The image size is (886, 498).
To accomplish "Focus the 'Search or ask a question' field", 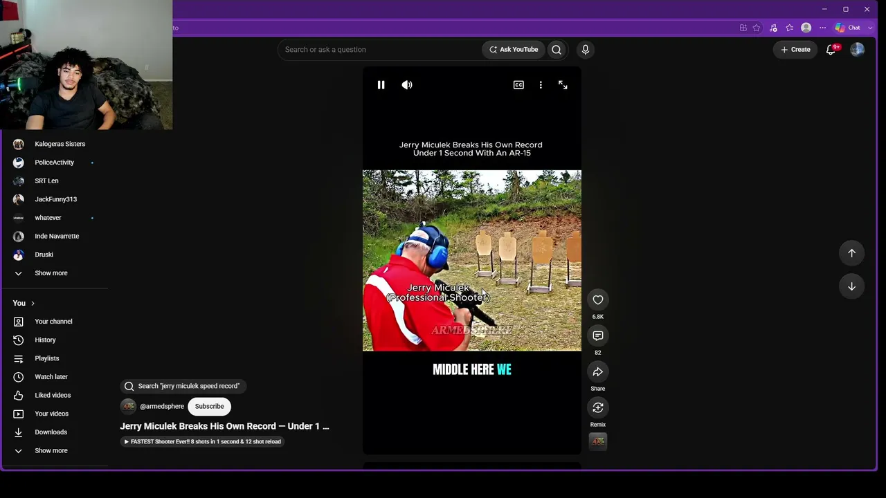I will [379, 49].
